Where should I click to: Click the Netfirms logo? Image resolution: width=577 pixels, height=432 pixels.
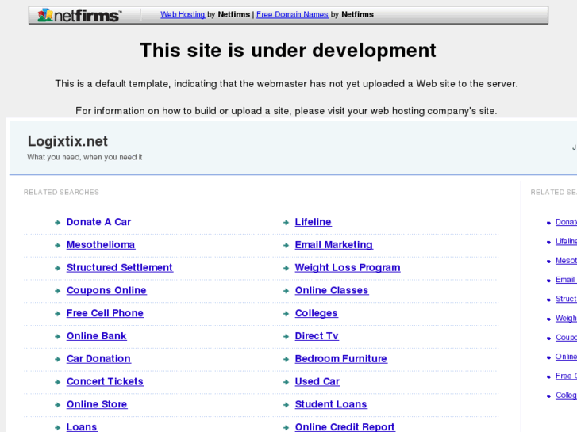[x=79, y=15]
